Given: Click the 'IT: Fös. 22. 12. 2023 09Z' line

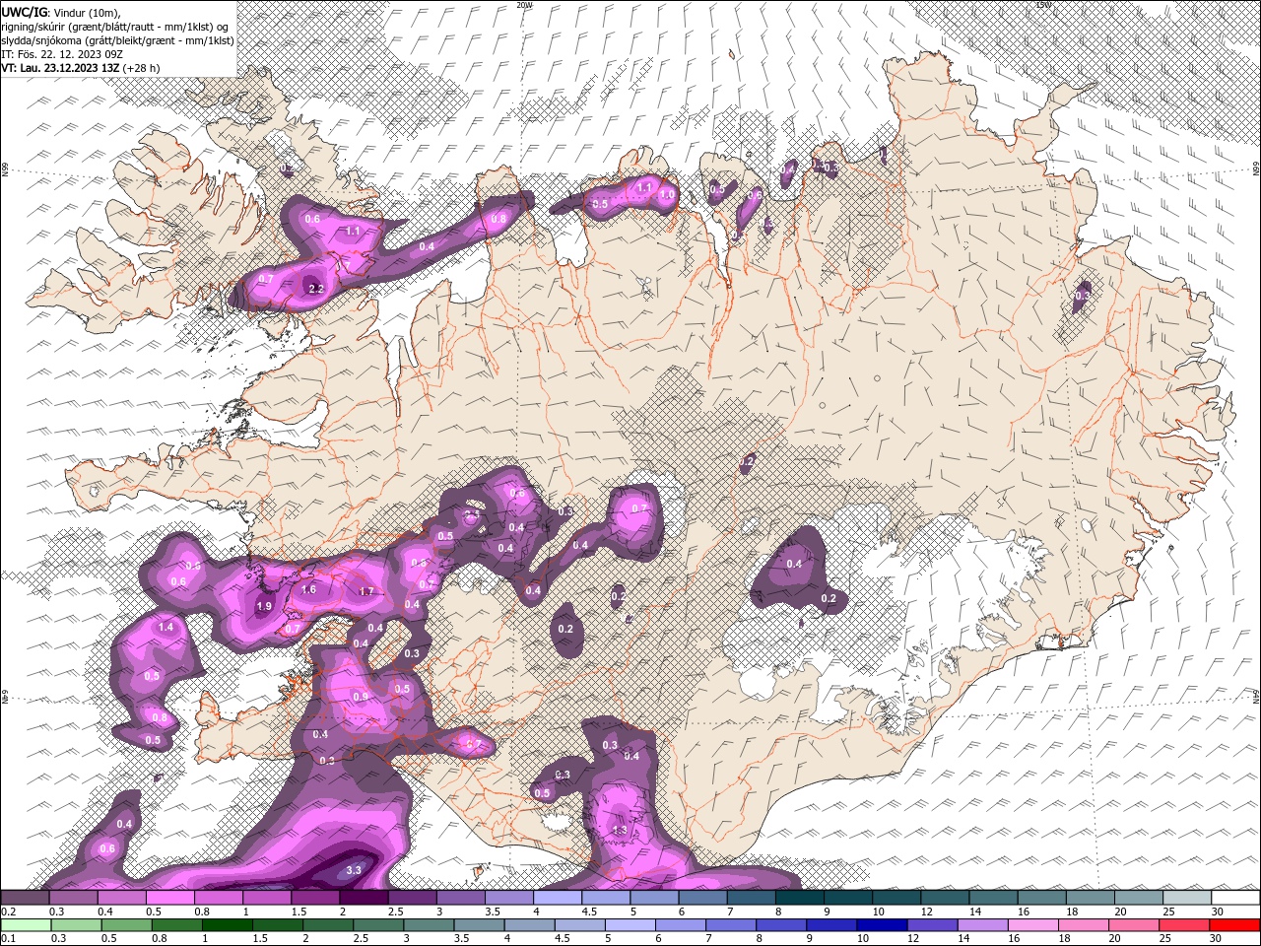Looking at the screenshot, I should click(62, 53).
